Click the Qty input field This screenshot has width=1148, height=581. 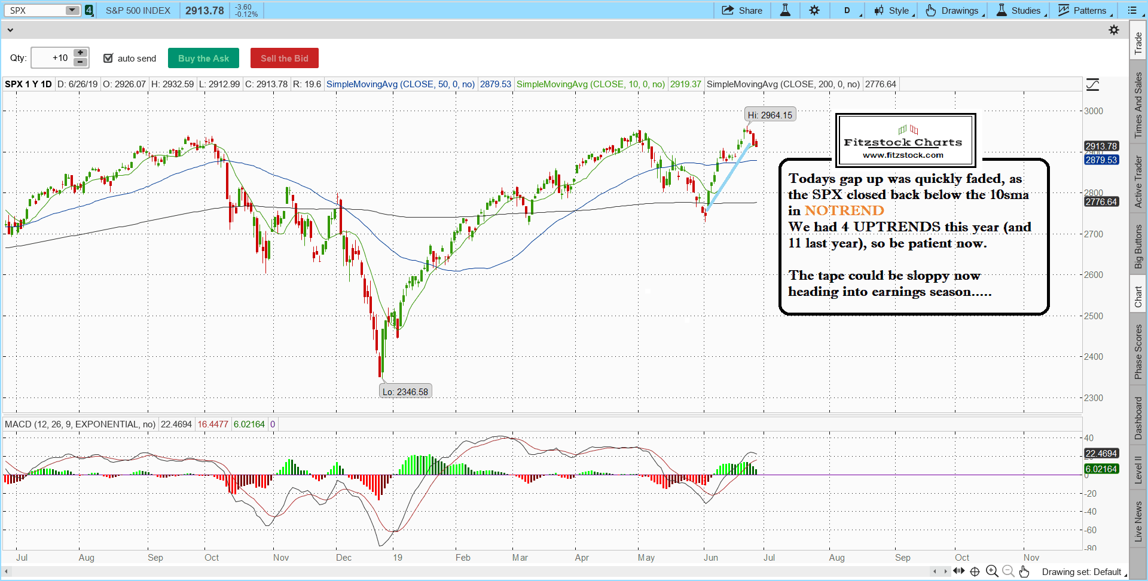pyautogui.click(x=52, y=58)
